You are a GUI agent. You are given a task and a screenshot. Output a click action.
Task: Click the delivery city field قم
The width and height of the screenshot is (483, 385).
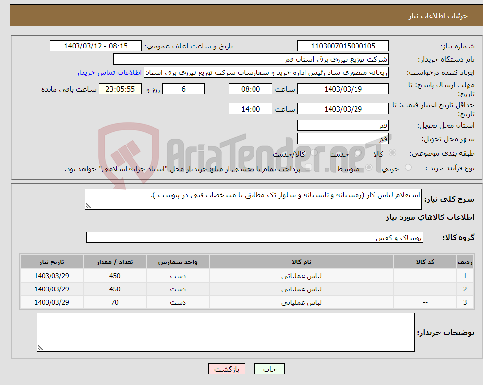343,139
